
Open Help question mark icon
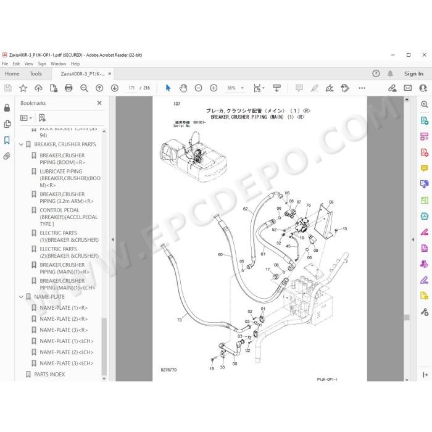click(376, 73)
